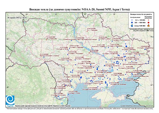Screen dimensions: 159x113
Task: Click the 200 — 1000 MW legend label
Action: pos(140,22)
